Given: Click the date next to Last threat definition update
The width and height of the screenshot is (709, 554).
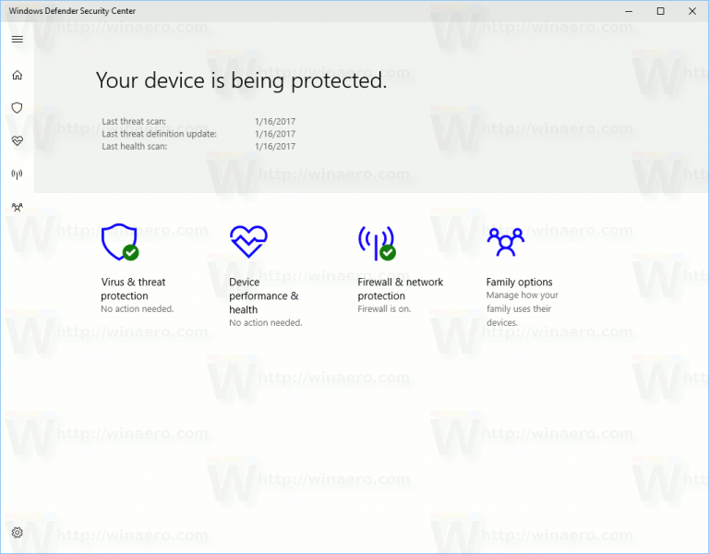Looking at the screenshot, I should (x=275, y=134).
